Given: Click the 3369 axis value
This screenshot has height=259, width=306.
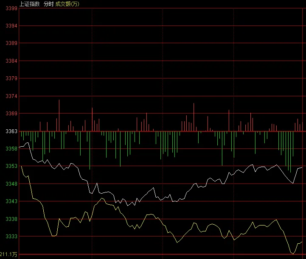Looking at the screenshot, I should (x=11, y=114).
